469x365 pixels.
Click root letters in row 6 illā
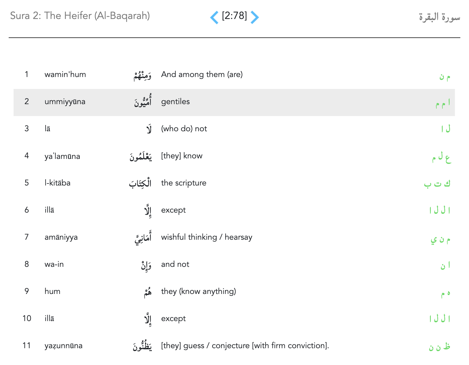(x=439, y=210)
